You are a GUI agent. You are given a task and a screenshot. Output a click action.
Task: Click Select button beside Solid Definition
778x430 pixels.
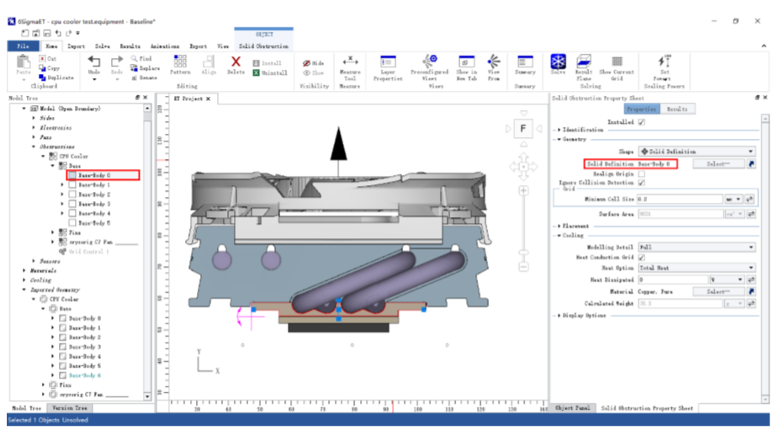point(717,163)
